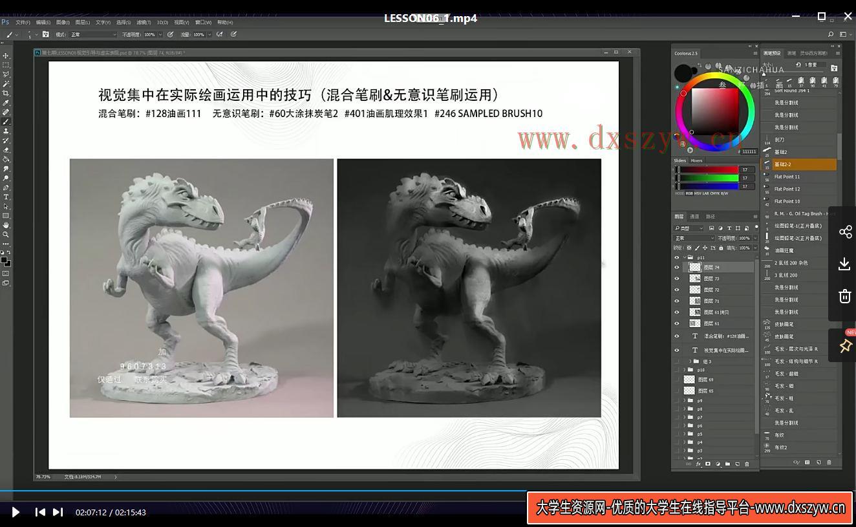Select the Eyedropper tool
Viewport: 856px width, 527px height.
point(6,103)
